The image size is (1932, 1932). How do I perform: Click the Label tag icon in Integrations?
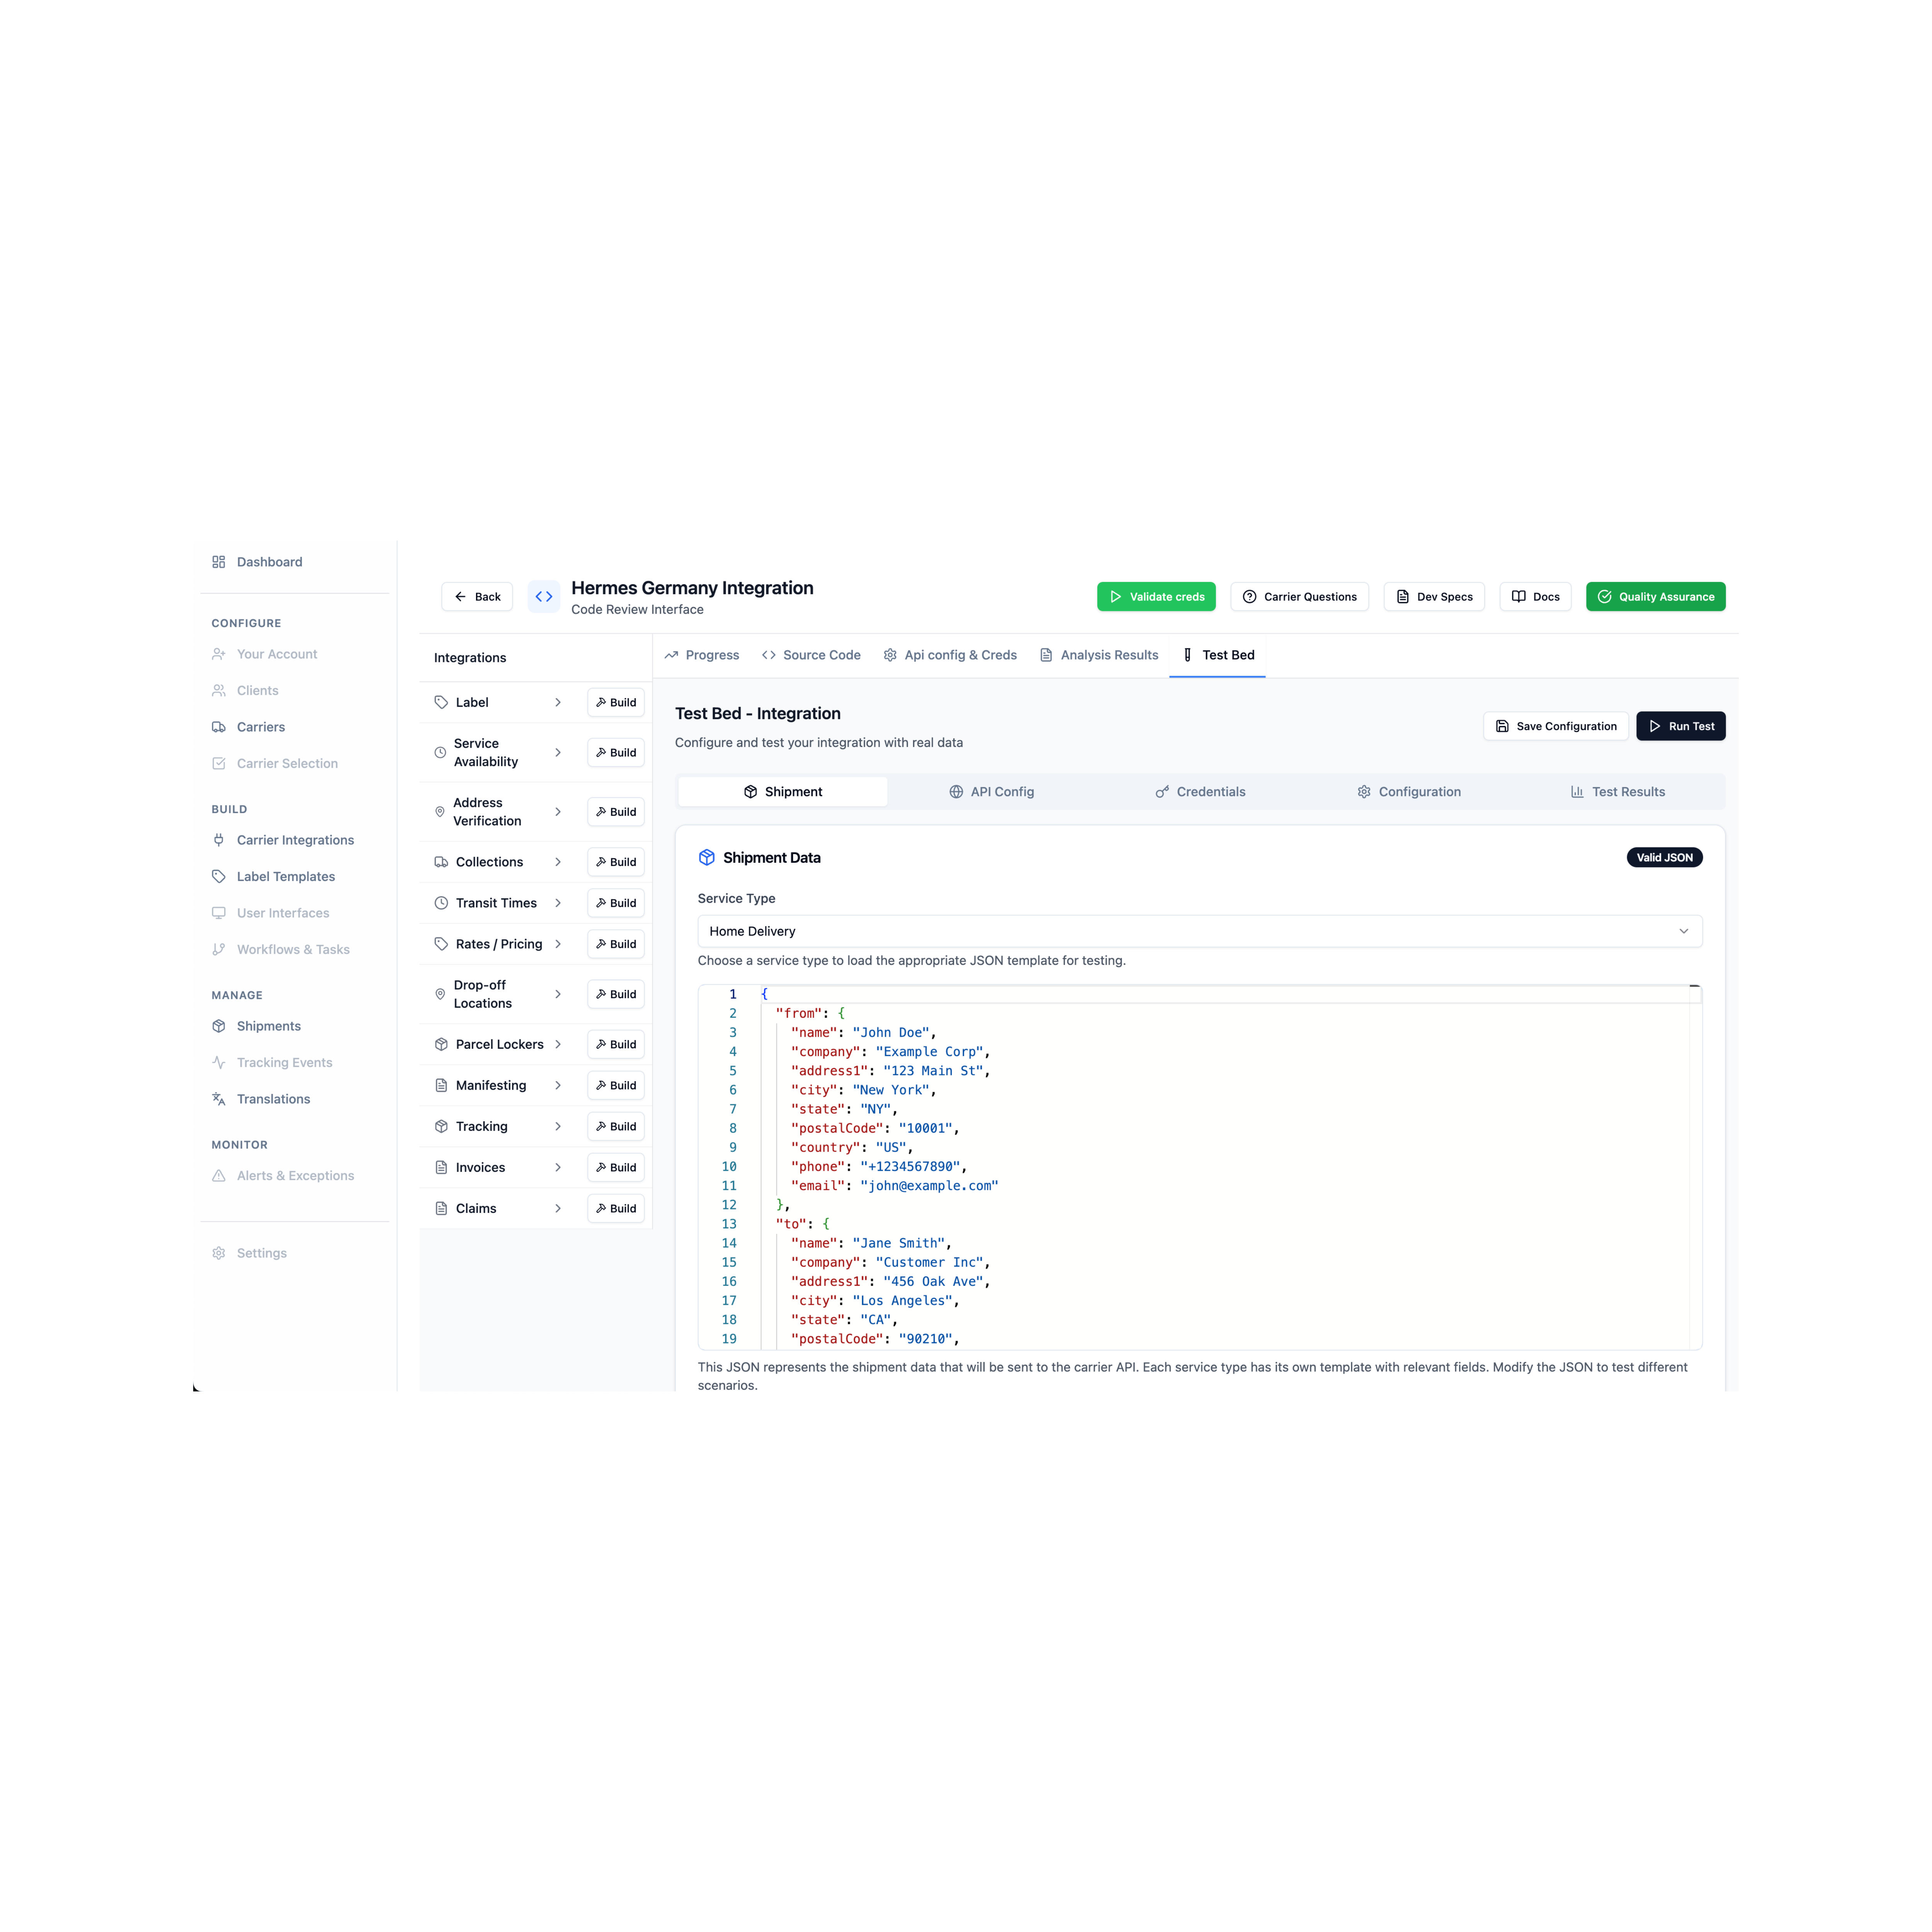(441, 703)
